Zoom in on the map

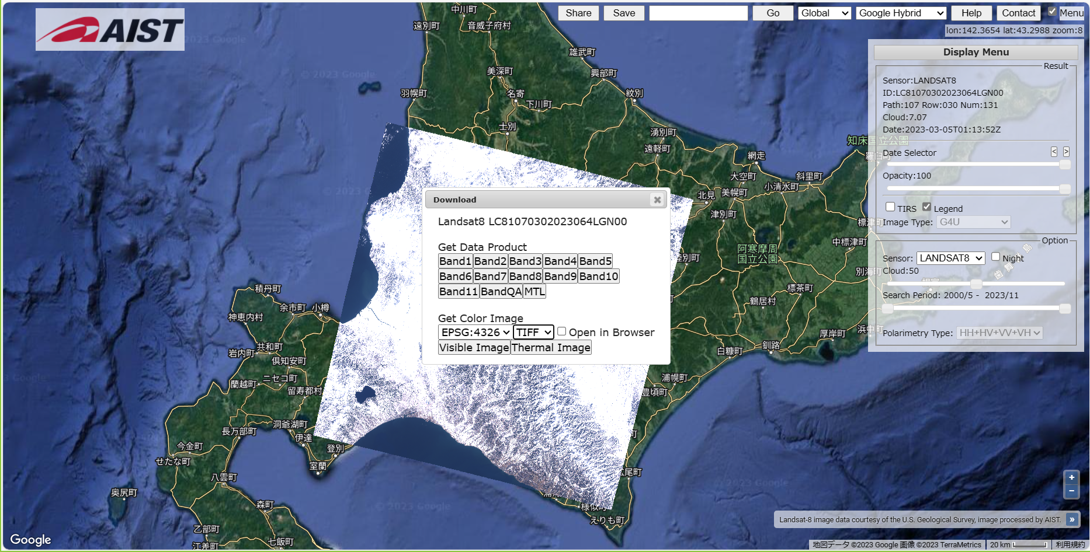click(1071, 477)
